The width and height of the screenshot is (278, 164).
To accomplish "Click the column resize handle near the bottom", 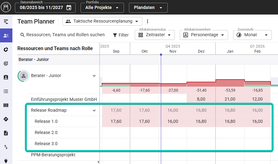I will pos(98,162).
